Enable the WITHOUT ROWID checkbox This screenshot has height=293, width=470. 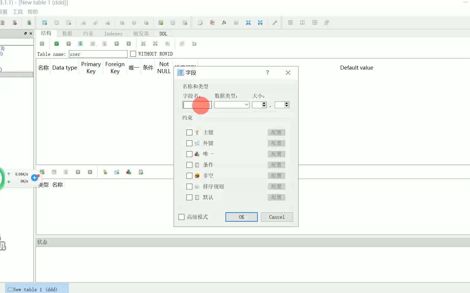pyautogui.click(x=133, y=54)
